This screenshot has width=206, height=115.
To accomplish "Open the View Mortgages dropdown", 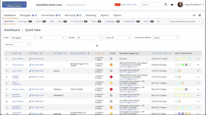I will pos(23,38).
